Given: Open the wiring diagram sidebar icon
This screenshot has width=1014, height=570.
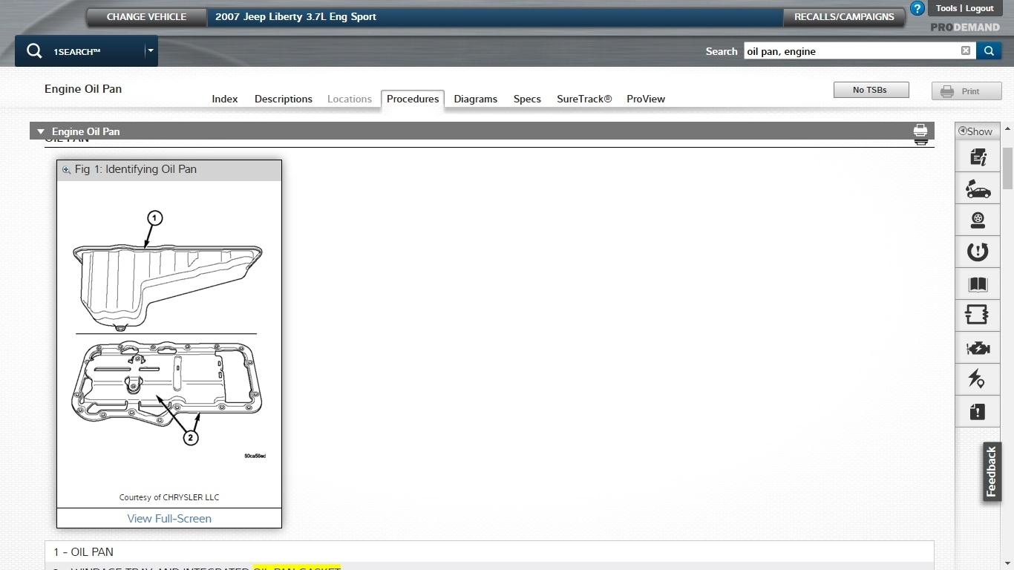Looking at the screenshot, I should click(x=978, y=315).
